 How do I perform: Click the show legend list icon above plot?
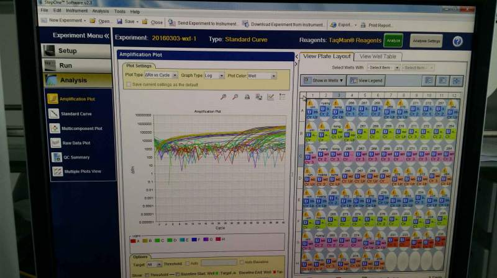point(282,97)
